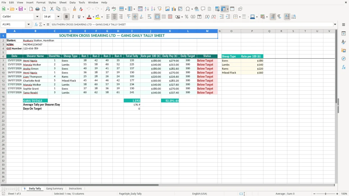Toggle Center Vertically alignment
This screenshot has height=196, width=349.
pyautogui.click(x=135, y=17)
